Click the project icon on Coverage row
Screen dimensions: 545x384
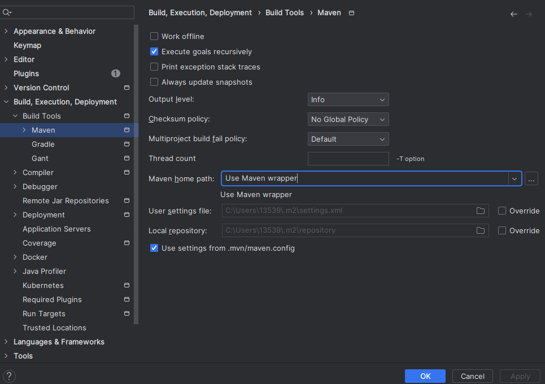(x=127, y=243)
